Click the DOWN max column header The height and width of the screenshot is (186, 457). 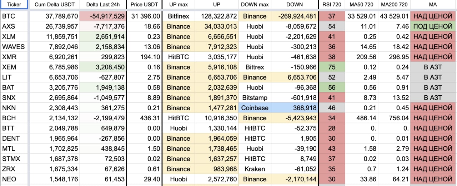click(255, 5)
